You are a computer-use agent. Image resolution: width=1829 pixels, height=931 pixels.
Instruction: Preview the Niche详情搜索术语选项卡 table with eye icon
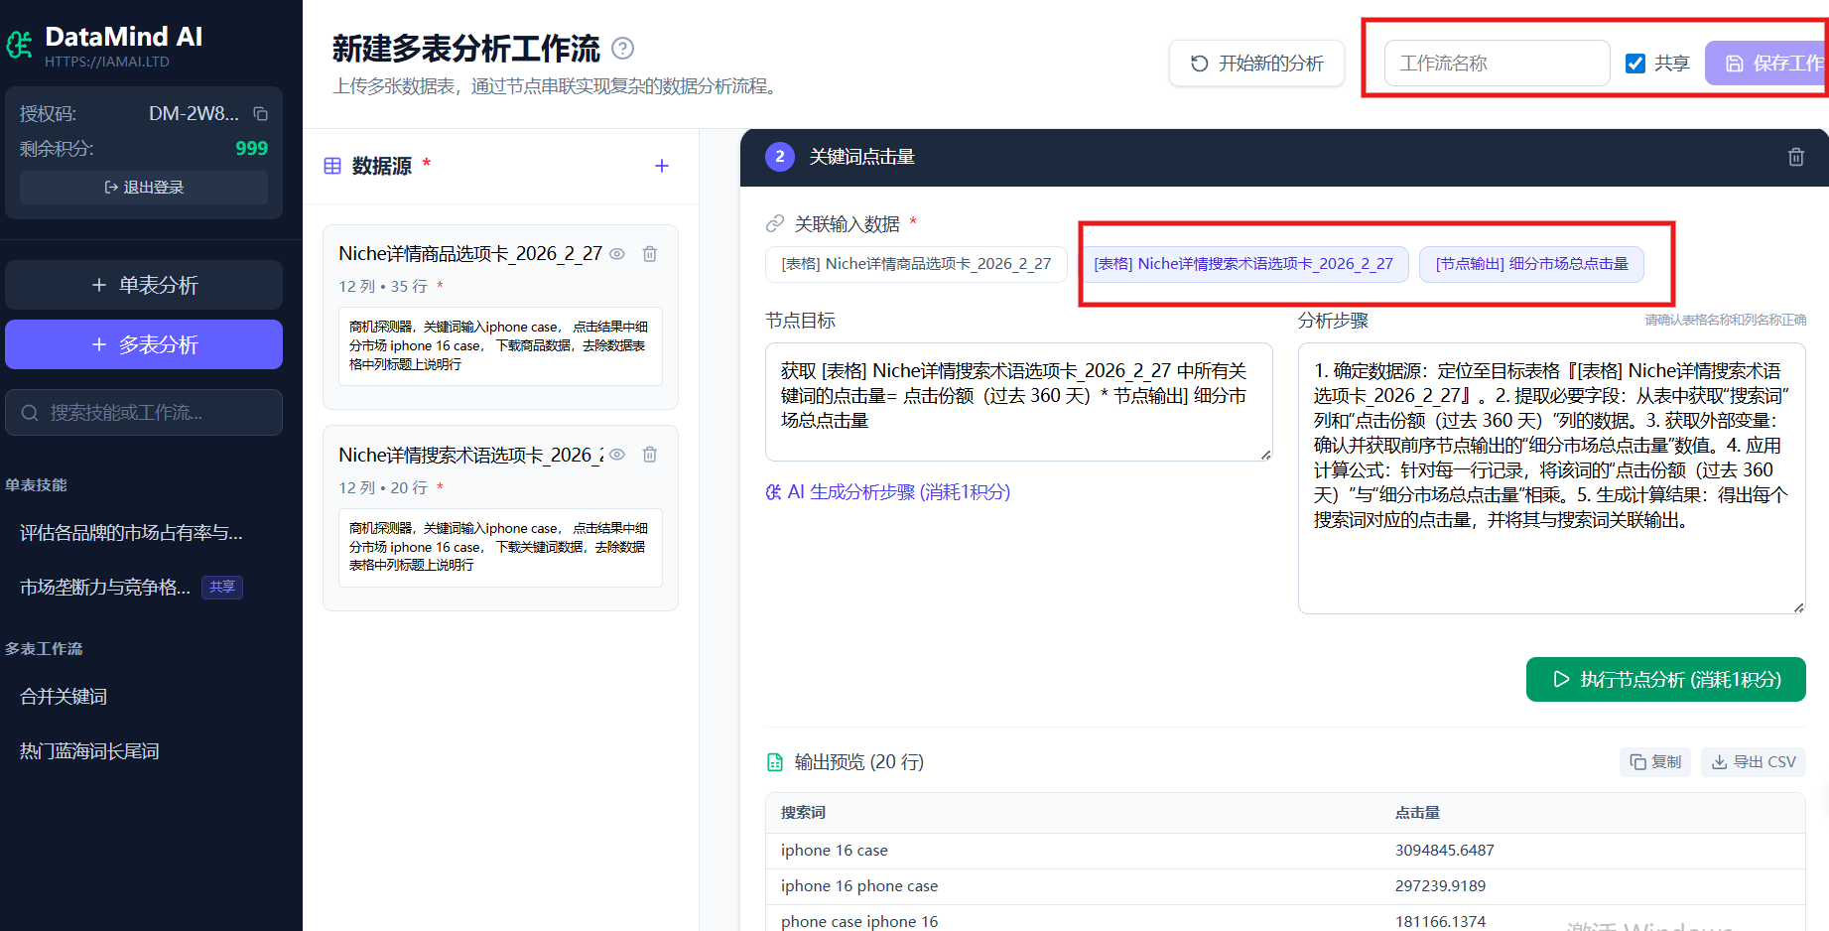point(617,455)
